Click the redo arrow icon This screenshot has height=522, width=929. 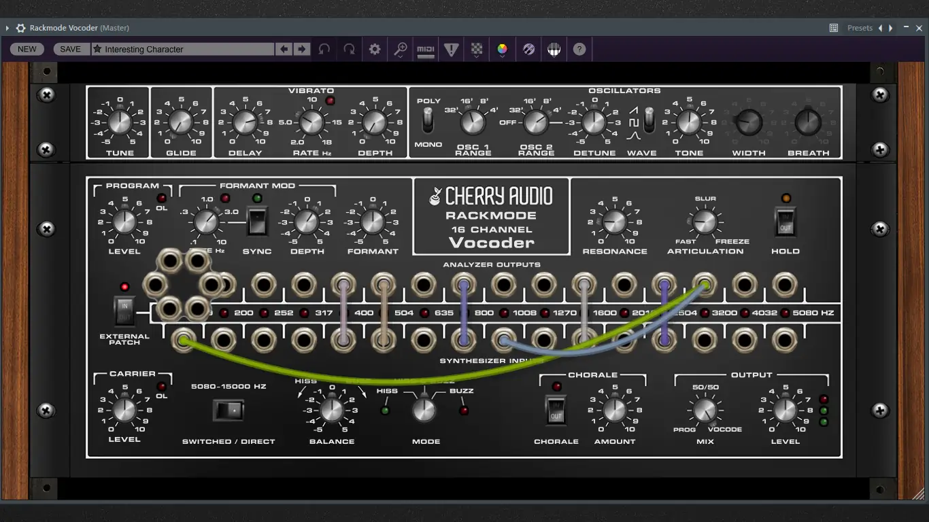coord(349,49)
